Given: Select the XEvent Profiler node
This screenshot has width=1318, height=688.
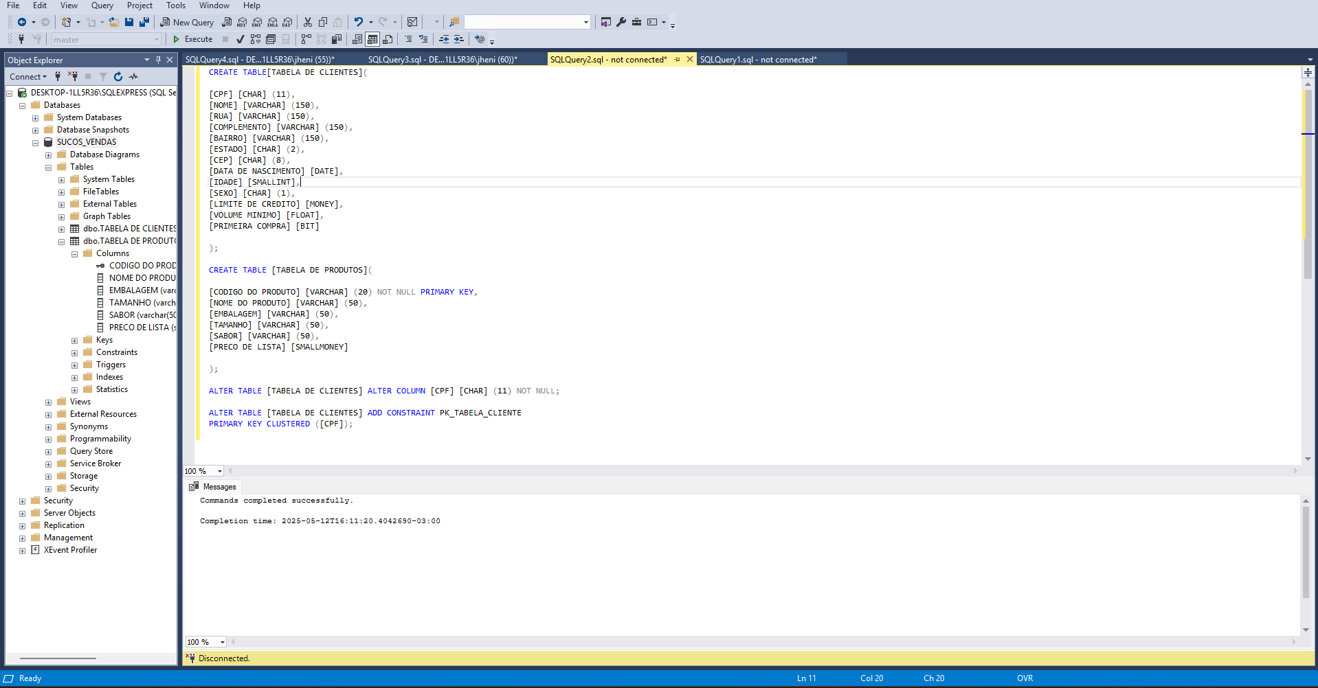Looking at the screenshot, I should (x=70, y=551).
